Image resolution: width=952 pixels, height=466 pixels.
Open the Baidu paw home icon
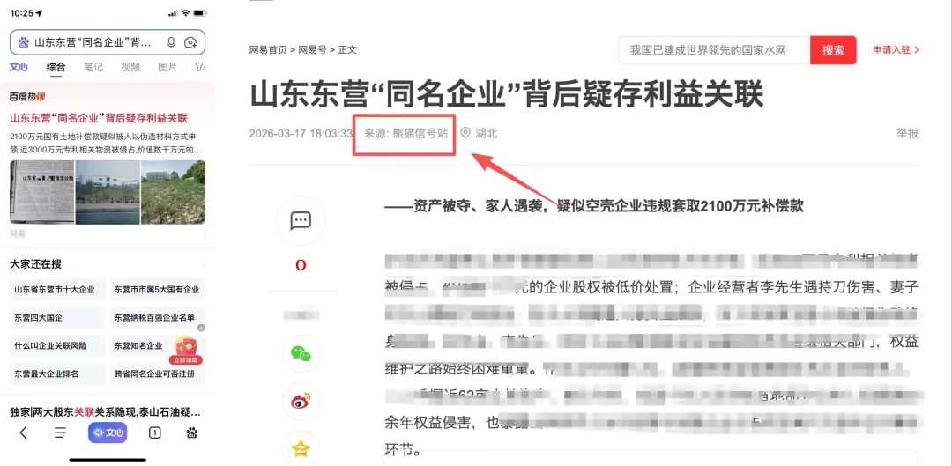pos(192,433)
